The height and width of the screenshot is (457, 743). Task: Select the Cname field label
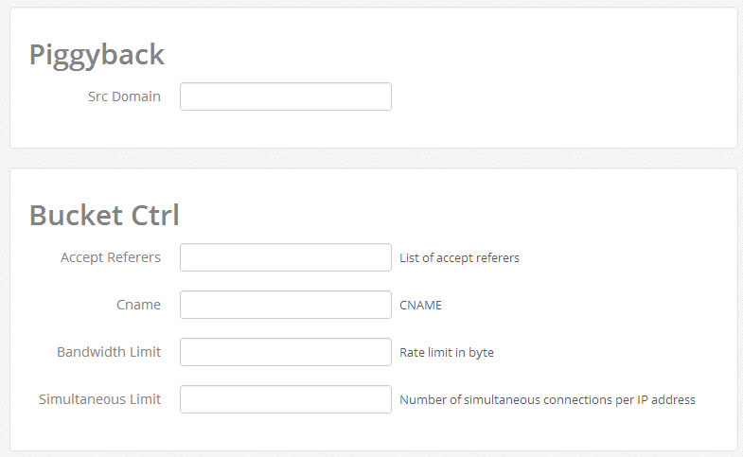(x=138, y=305)
